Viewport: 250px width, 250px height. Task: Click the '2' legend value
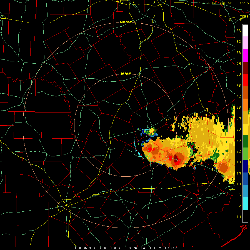pos(240,206)
